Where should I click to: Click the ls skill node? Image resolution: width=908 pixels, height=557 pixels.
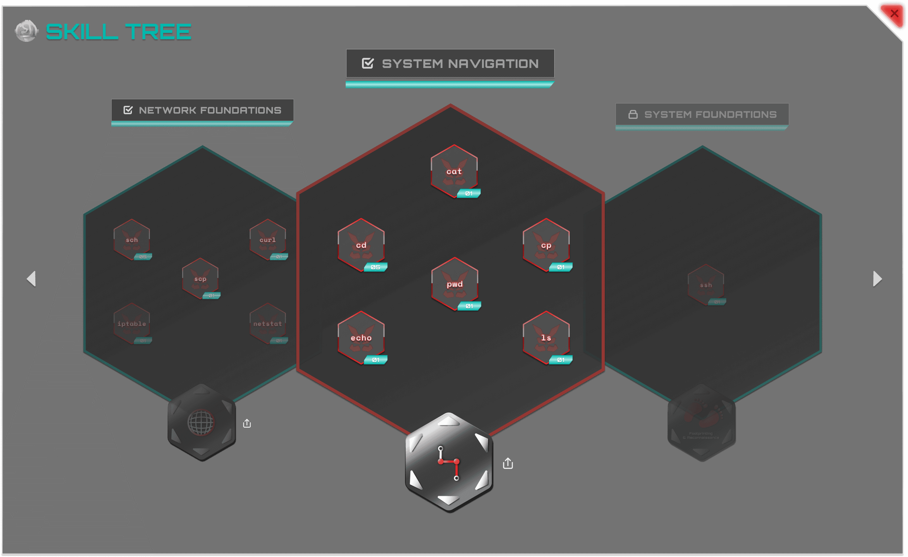(546, 337)
